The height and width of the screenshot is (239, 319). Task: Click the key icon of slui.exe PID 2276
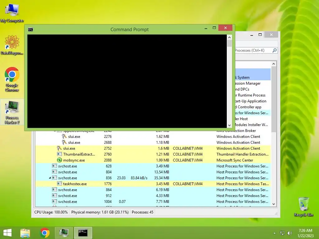coord(64,136)
